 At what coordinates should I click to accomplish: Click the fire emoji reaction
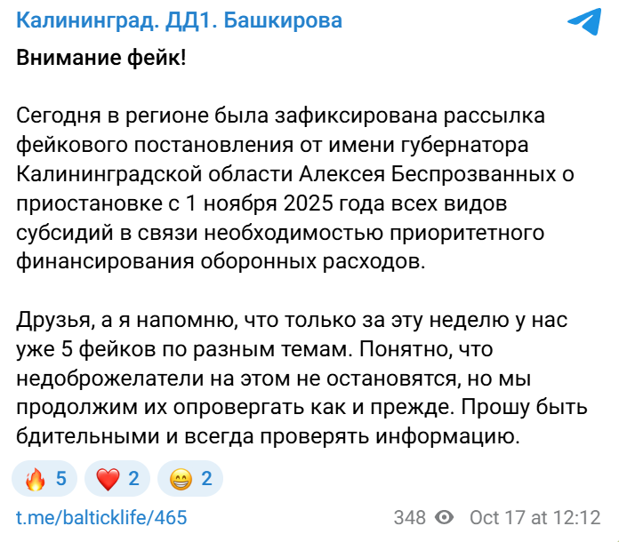pyautogui.click(x=36, y=480)
